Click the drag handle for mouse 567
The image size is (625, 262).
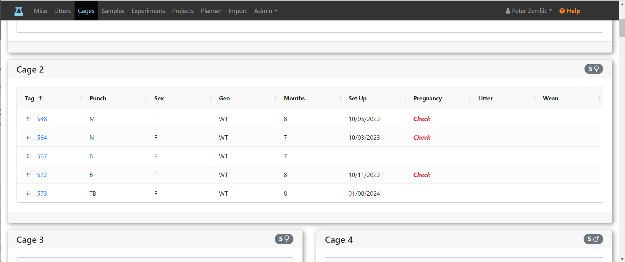click(28, 156)
